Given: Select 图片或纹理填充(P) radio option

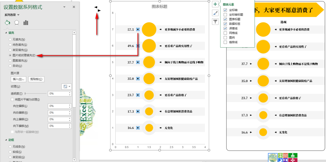Looking at the screenshot, I should pos(22,55).
